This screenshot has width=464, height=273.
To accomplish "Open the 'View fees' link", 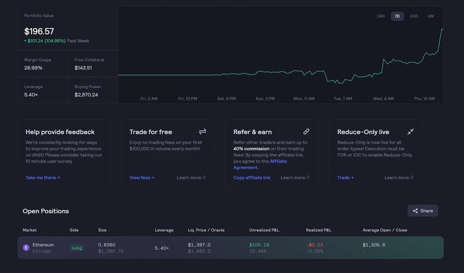I will click(x=142, y=178).
